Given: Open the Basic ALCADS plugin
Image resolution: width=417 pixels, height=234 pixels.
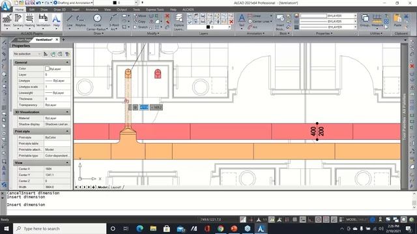Looking at the screenshot, I should click(7, 20).
